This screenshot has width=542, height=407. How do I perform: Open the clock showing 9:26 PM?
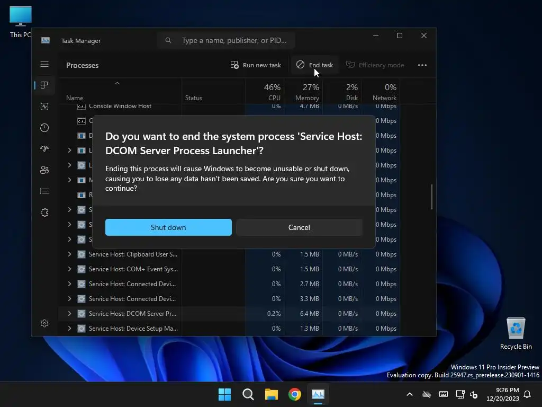[503, 394]
